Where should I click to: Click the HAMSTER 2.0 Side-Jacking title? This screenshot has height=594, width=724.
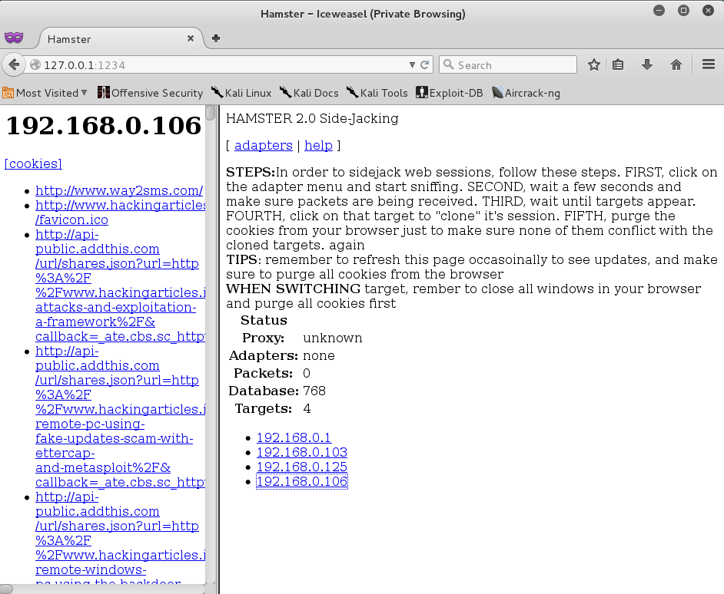[x=312, y=118]
